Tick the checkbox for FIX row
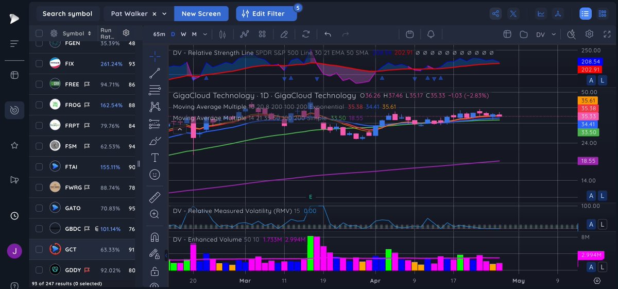618x289 pixels. click(39, 64)
